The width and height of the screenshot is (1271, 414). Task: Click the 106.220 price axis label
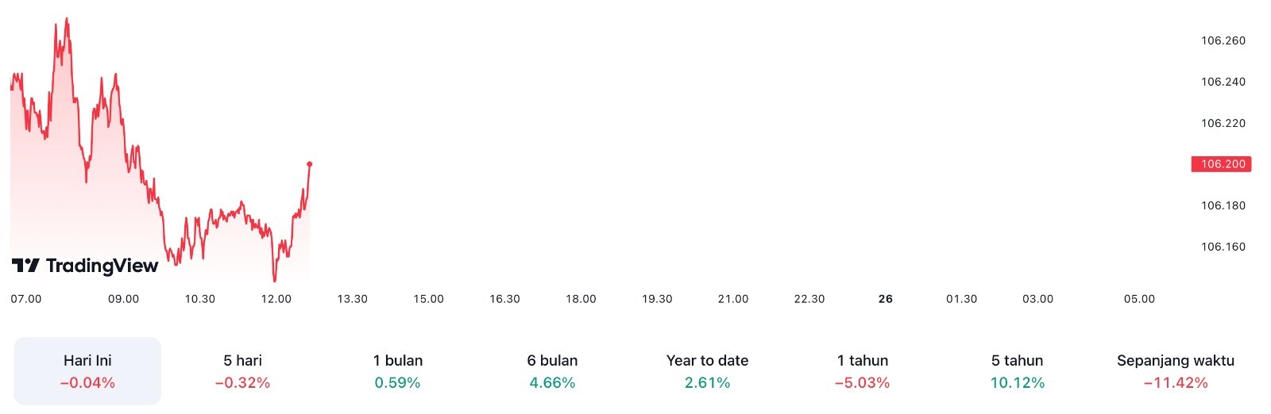[x=1223, y=123]
